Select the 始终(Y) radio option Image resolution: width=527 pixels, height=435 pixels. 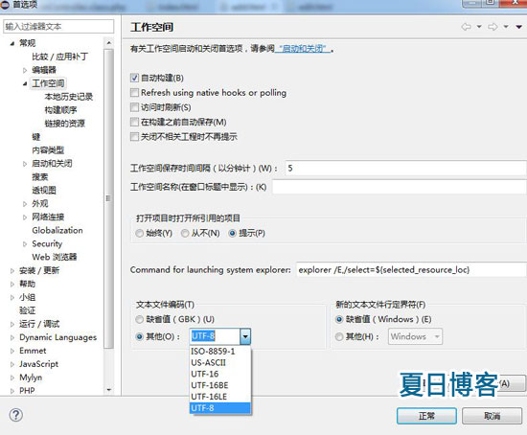tap(140, 233)
